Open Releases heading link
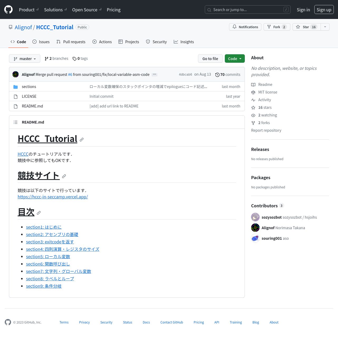338x338 pixels. click(260, 149)
